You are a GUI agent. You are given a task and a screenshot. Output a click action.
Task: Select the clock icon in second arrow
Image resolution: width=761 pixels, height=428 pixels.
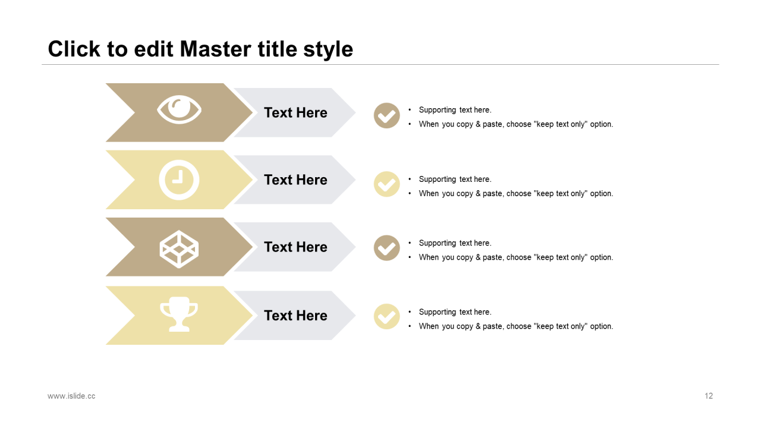tap(179, 180)
